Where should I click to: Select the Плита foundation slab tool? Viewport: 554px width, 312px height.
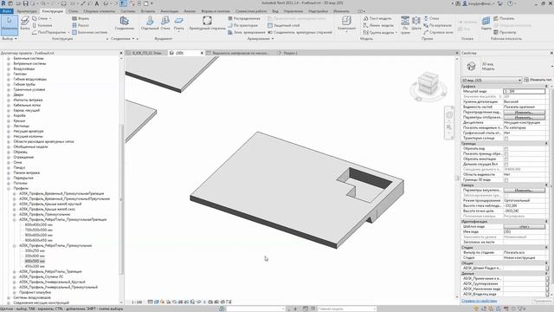point(179,23)
